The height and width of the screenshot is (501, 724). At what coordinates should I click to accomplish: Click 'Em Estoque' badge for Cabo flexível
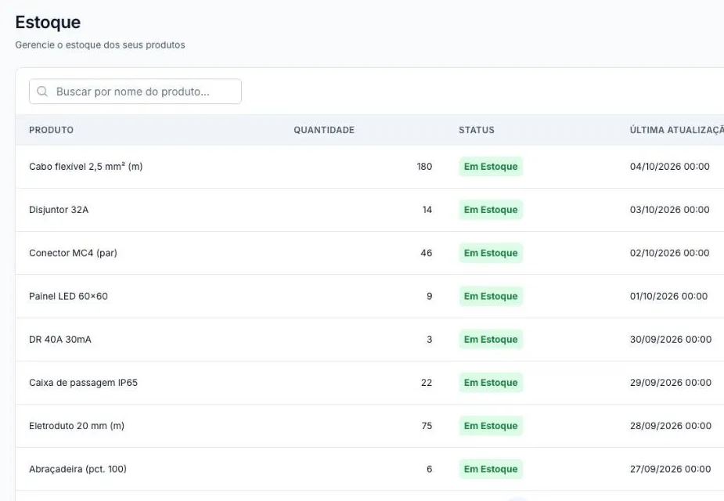491,167
